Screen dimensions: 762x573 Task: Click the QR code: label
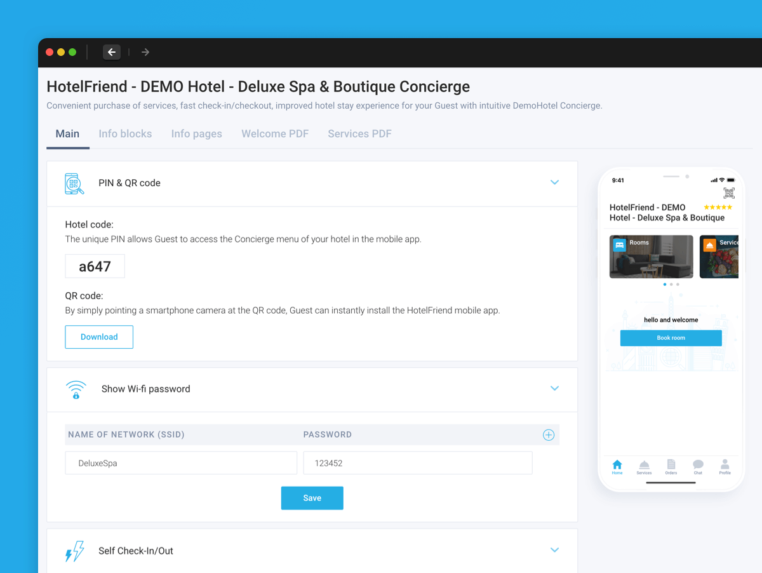84,295
